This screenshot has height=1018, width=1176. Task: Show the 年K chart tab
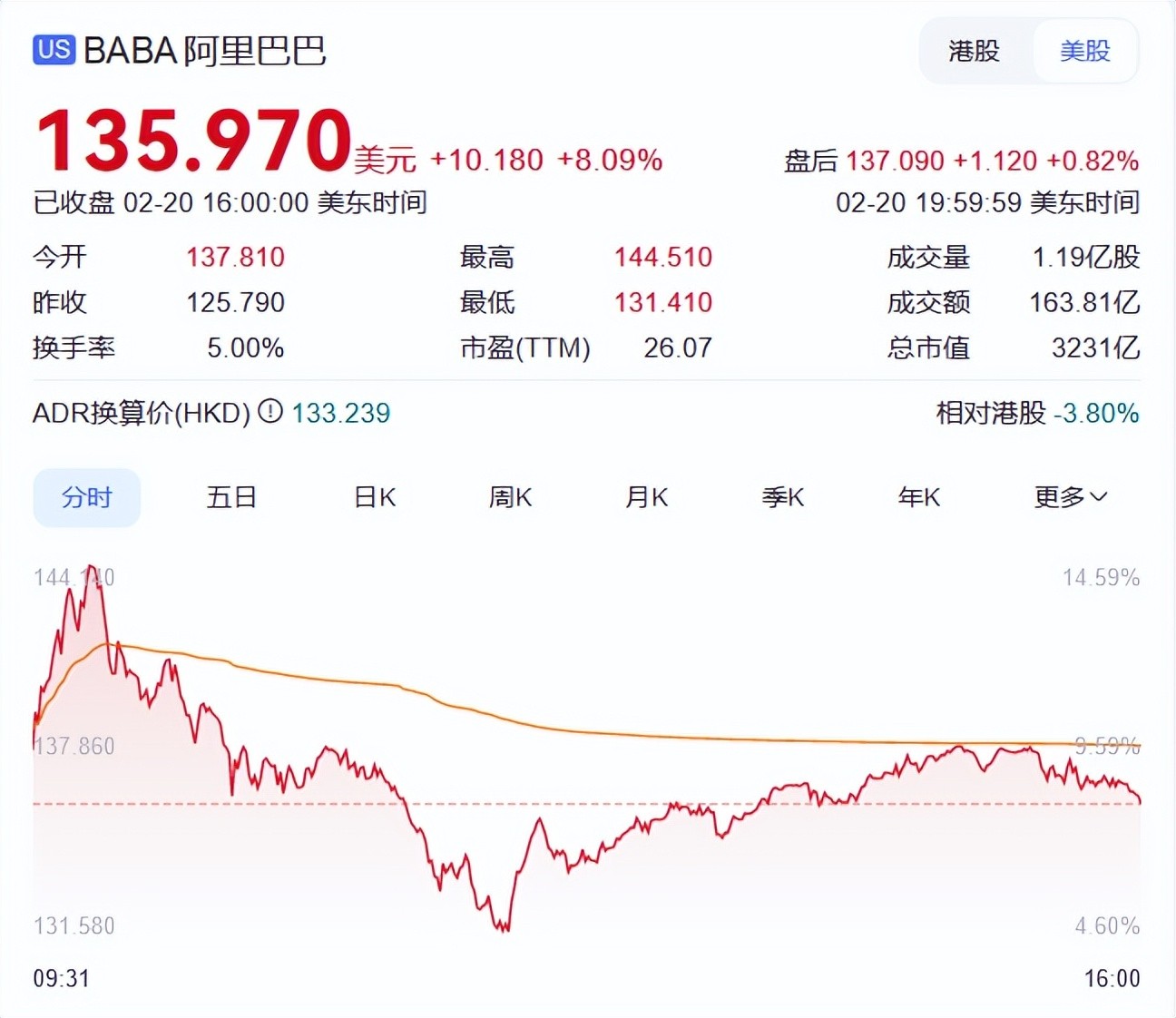918,497
